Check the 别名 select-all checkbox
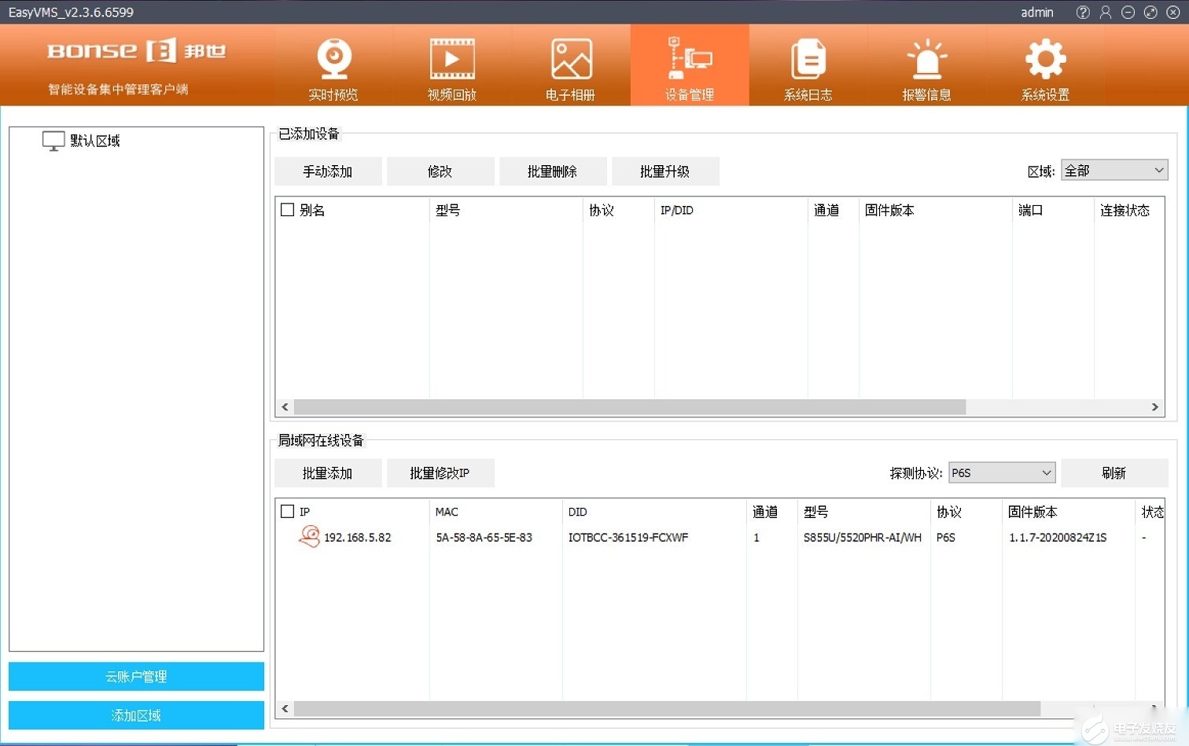Image resolution: width=1189 pixels, height=746 pixels. pos(288,210)
